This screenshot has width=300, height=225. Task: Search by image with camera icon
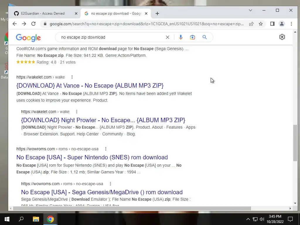click(x=192, y=37)
